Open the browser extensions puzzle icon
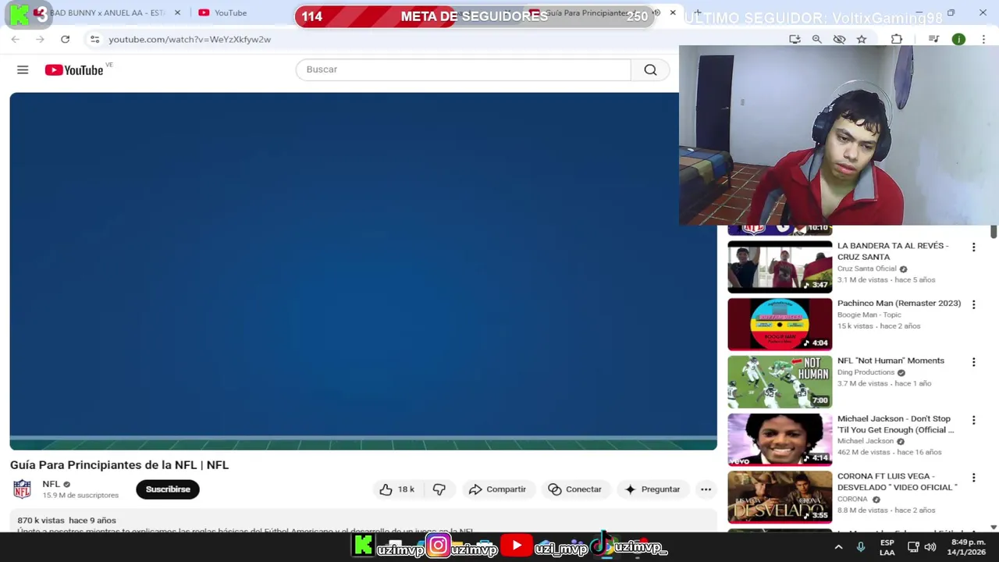Screen dimensions: 999x562 click(897, 39)
